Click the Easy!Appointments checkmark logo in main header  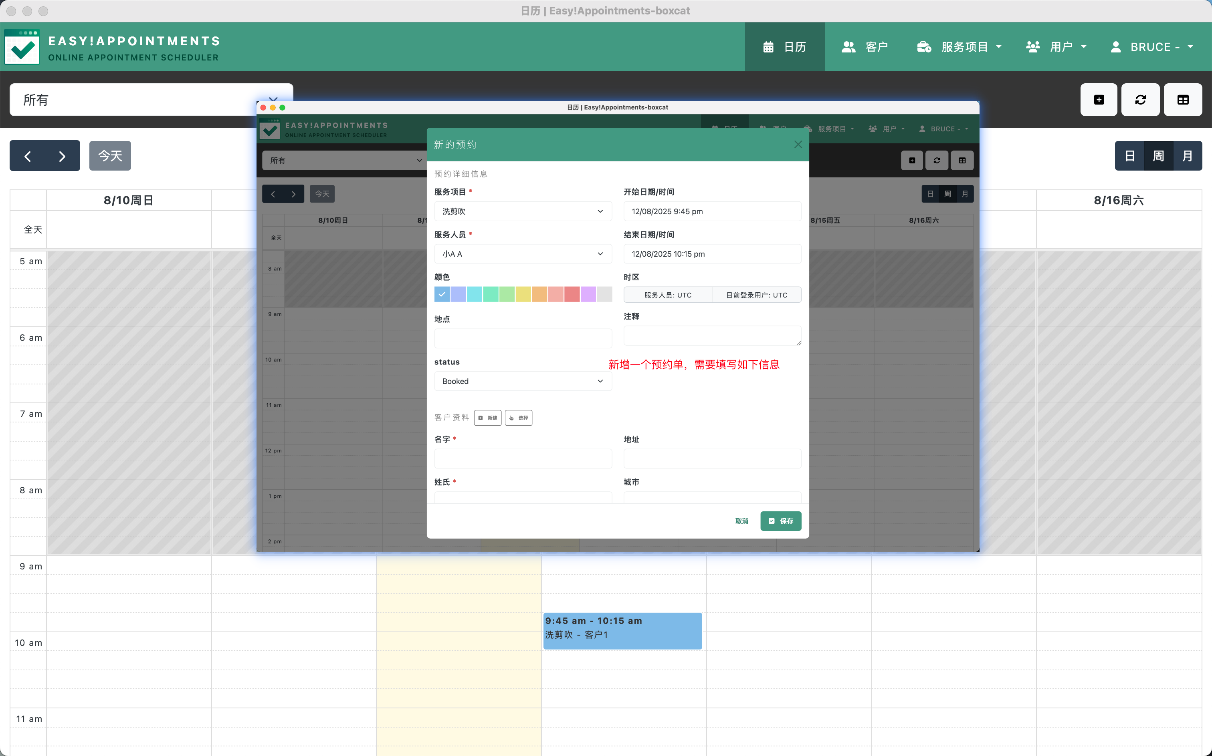coord(22,47)
